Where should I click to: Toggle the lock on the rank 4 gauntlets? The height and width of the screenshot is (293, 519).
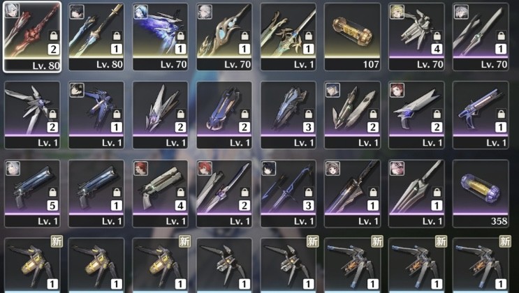pyautogui.click(x=437, y=36)
